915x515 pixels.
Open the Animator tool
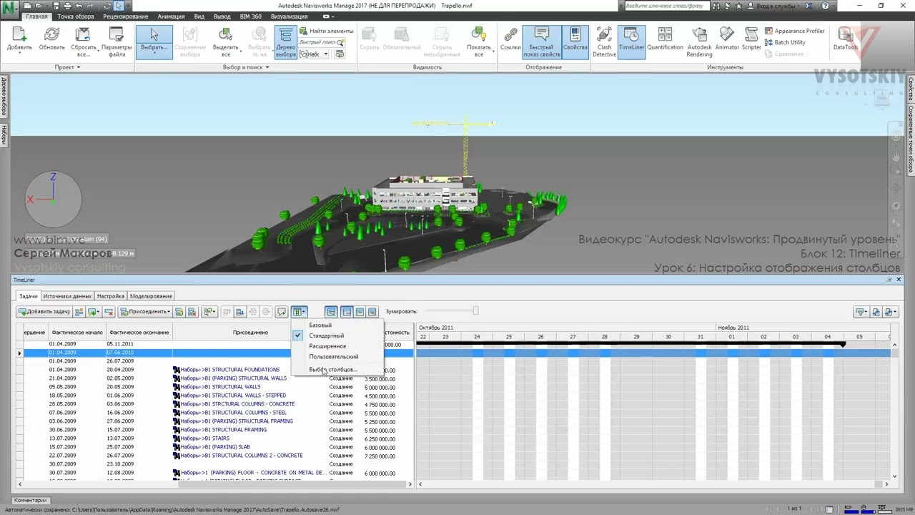click(x=727, y=39)
